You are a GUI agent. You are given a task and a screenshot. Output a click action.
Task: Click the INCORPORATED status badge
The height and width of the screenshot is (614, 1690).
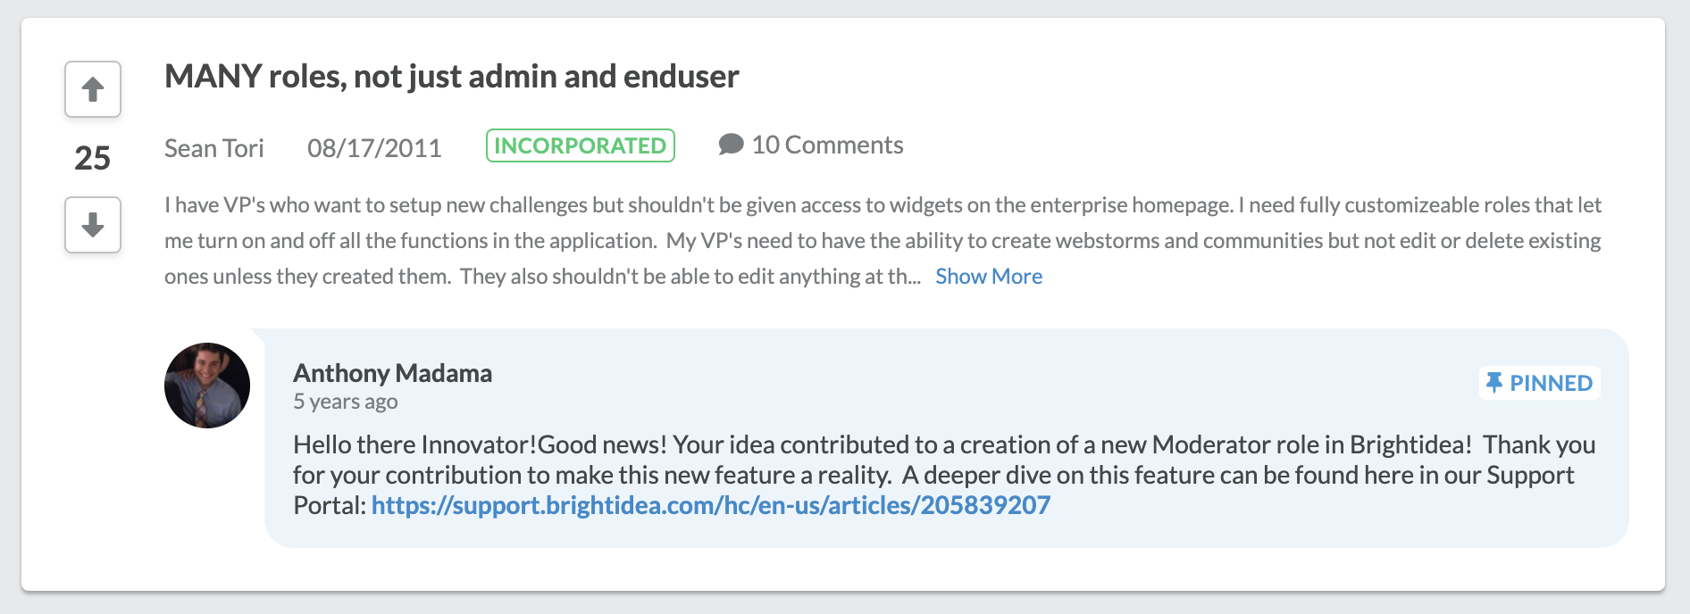click(x=581, y=145)
